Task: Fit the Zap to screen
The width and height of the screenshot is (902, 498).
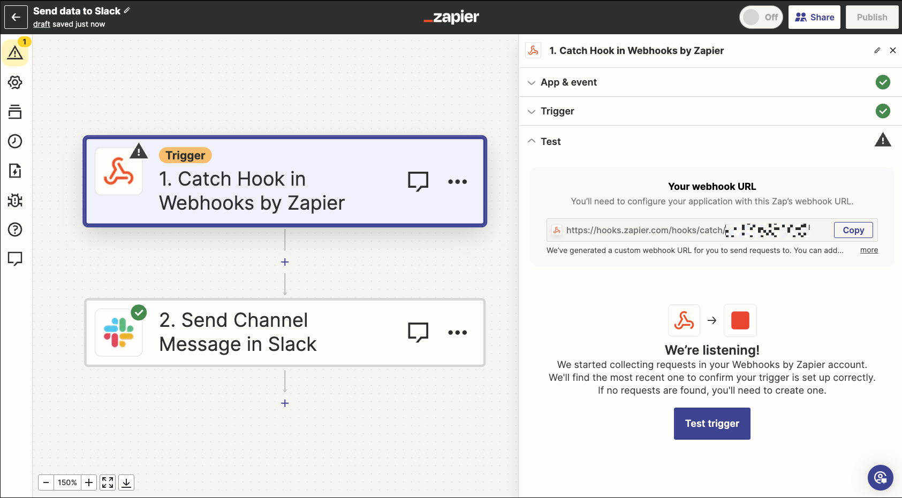Action: coord(107,482)
